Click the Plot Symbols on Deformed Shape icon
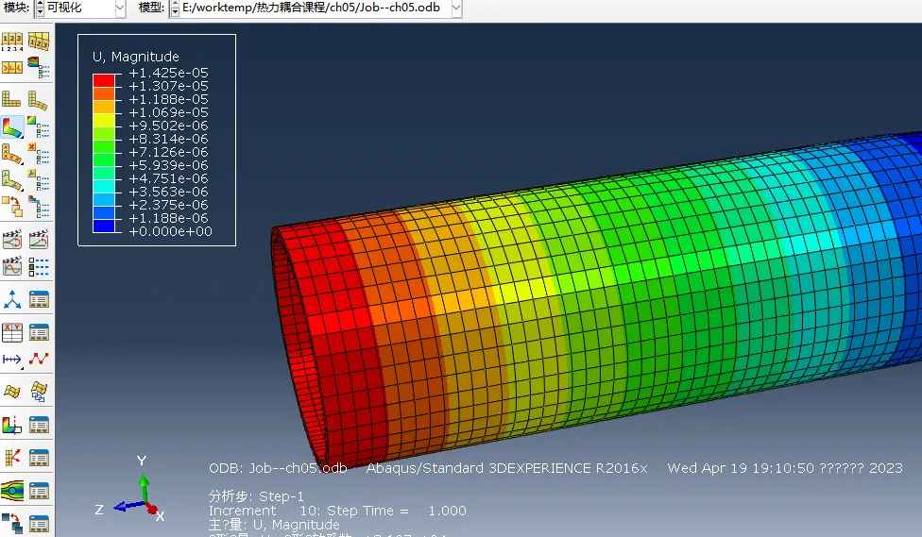This screenshot has height=537, width=922. (x=12, y=153)
